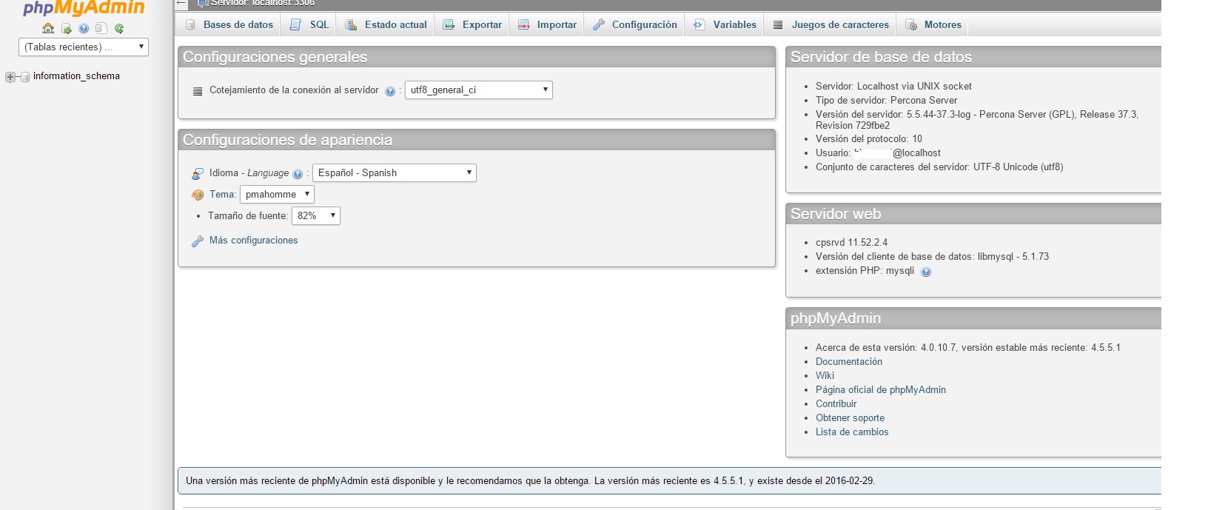
Task: Click the Motores tab's engine icon
Action: [911, 24]
